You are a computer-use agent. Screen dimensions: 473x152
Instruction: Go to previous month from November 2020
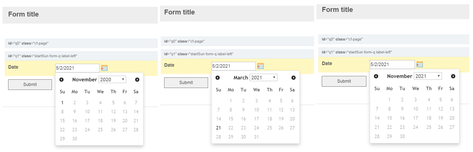(62, 80)
